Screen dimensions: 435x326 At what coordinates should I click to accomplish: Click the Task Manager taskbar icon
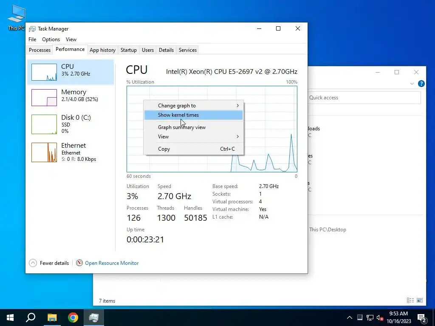[x=94, y=318]
